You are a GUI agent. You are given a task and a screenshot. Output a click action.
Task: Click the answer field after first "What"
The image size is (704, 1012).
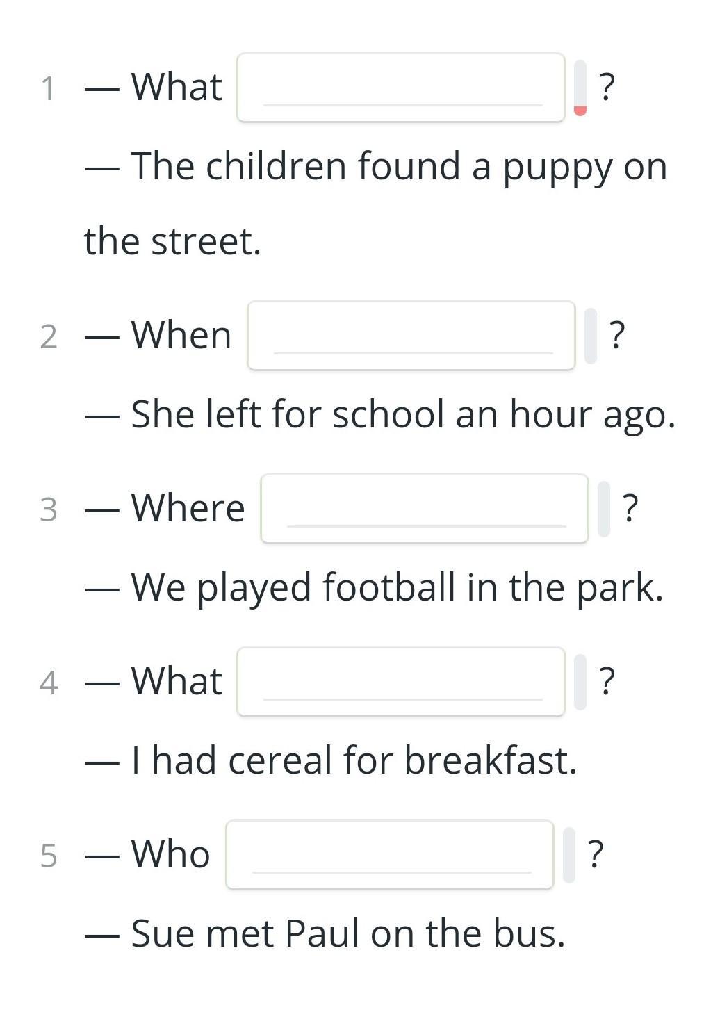pos(400,88)
